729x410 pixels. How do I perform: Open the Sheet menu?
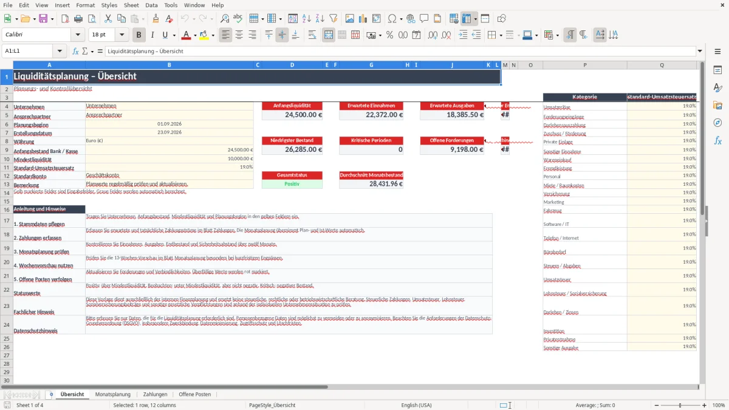[x=131, y=5]
